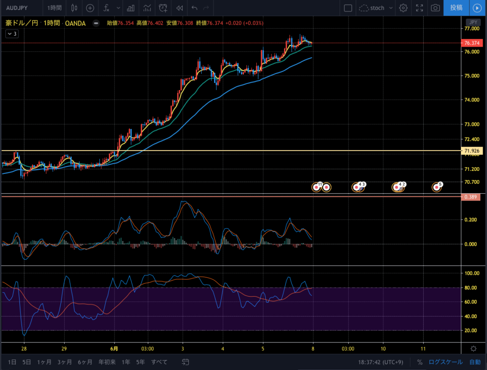Click the yellow horizontal line at 71.926
The width and height of the screenshot is (487, 370).
[231, 150]
